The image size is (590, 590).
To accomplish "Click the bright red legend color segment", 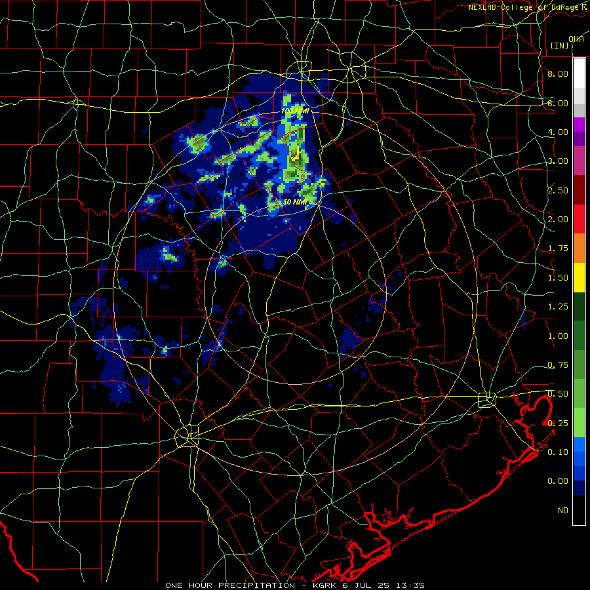I will point(579,219).
